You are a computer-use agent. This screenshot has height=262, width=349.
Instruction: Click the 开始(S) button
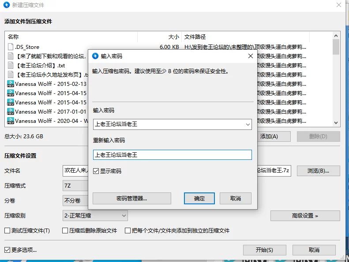(x=264, y=250)
